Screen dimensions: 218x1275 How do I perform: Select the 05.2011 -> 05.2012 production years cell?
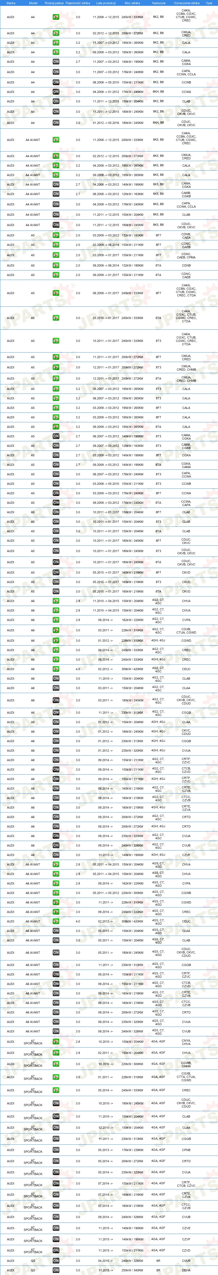(x=106, y=893)
